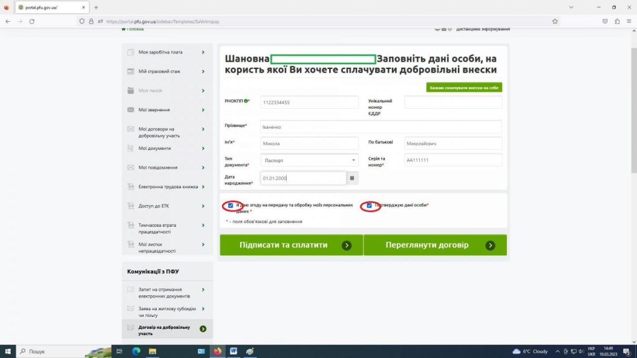Click Дистанційне інформування link
This screenshot has width=637, height=358.
(483, 29)
